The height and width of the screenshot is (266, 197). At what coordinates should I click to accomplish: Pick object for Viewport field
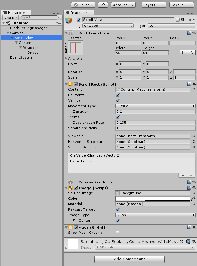click(194, 136)
